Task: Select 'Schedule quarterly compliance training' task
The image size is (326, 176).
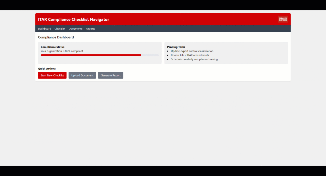Action: (x=194, y=59)
